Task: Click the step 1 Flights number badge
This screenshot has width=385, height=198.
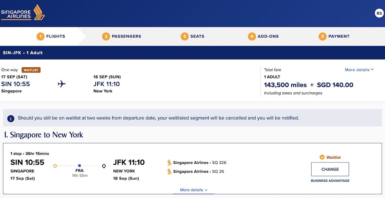Action: click(x=40, y=36)
